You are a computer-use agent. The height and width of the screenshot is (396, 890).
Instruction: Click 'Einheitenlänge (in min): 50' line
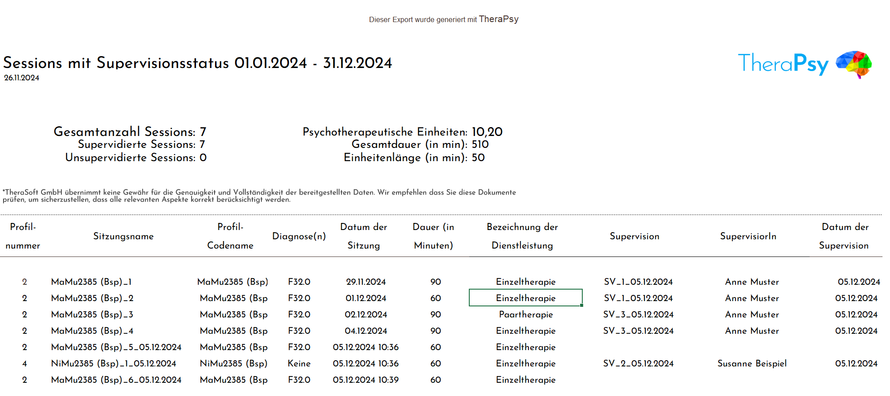(x=414, y=158)
